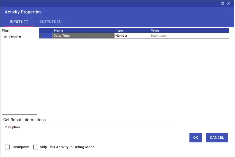Select the Variables tree item label
235x157 pixels.
[x=15, y=36]
